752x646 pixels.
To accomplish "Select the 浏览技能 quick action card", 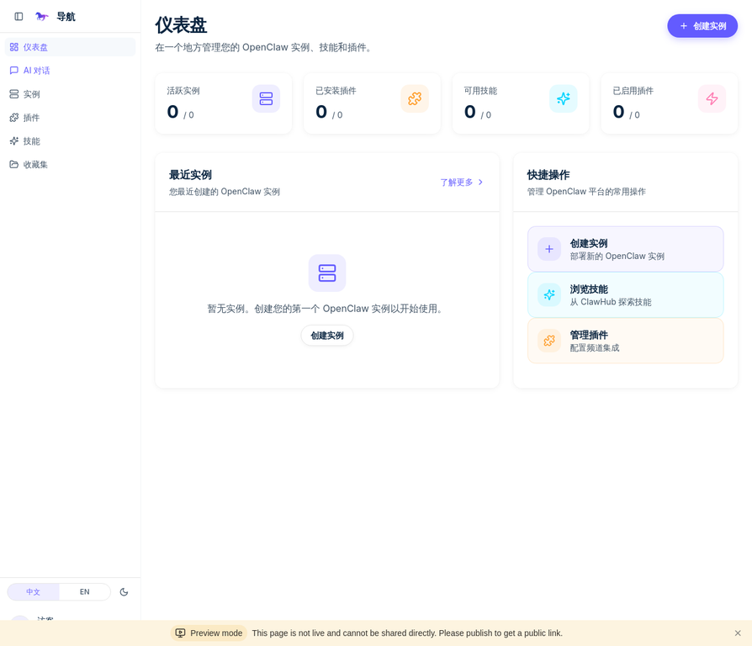I will click(626, 294).
